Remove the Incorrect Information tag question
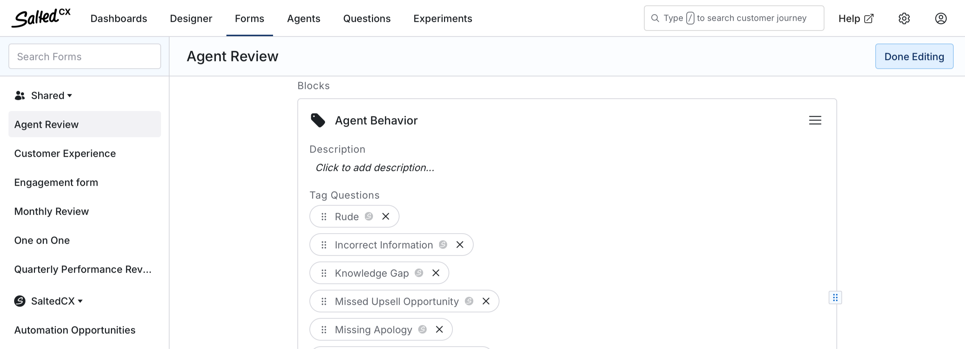The image size is (965, 349). [x=460, y=244]
